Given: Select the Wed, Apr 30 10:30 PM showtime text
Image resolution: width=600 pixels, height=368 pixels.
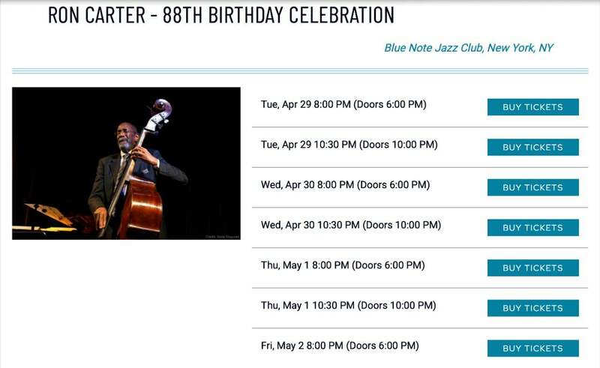Looking at the screenshot, I should (350, 225).
